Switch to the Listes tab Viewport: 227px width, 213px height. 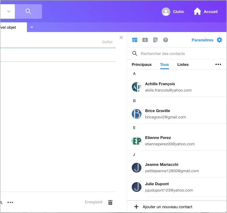coord(183,65)
